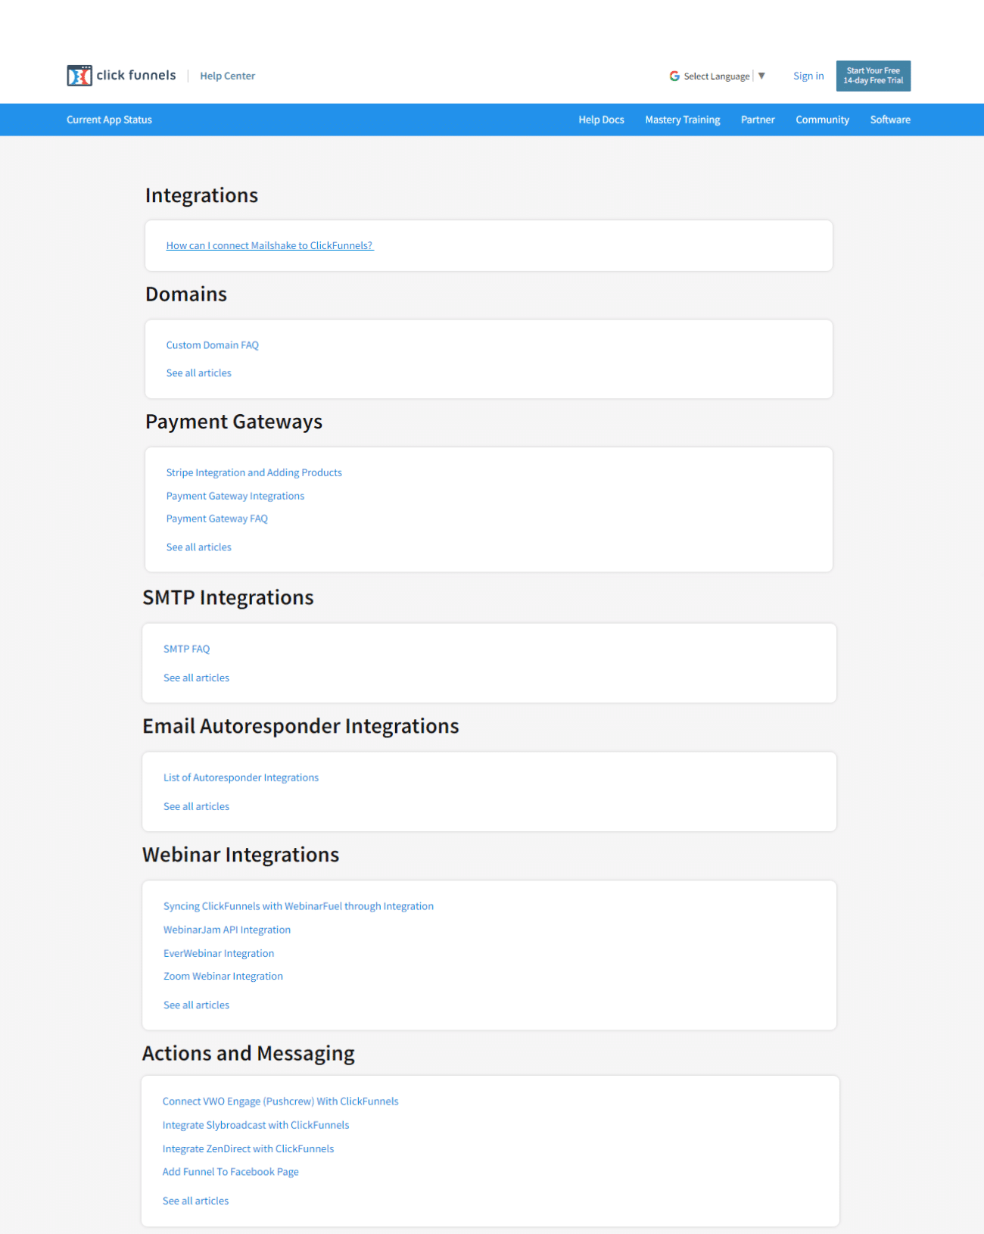Click the Email Autoresponder Integrations heading
The height and width of the screenshot is (1234, 984).
[300, 726]
